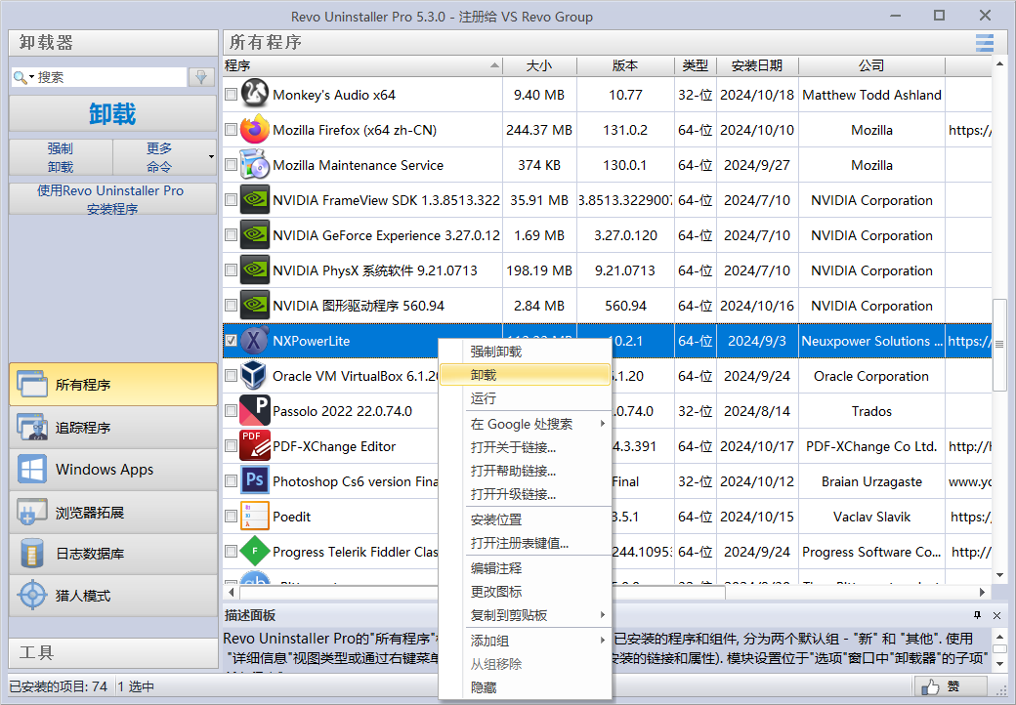The width and height of the screenshot is (1016, 705).
Task: Open the 浏览器拓展 sidebar section
Action: pos(113,512)
